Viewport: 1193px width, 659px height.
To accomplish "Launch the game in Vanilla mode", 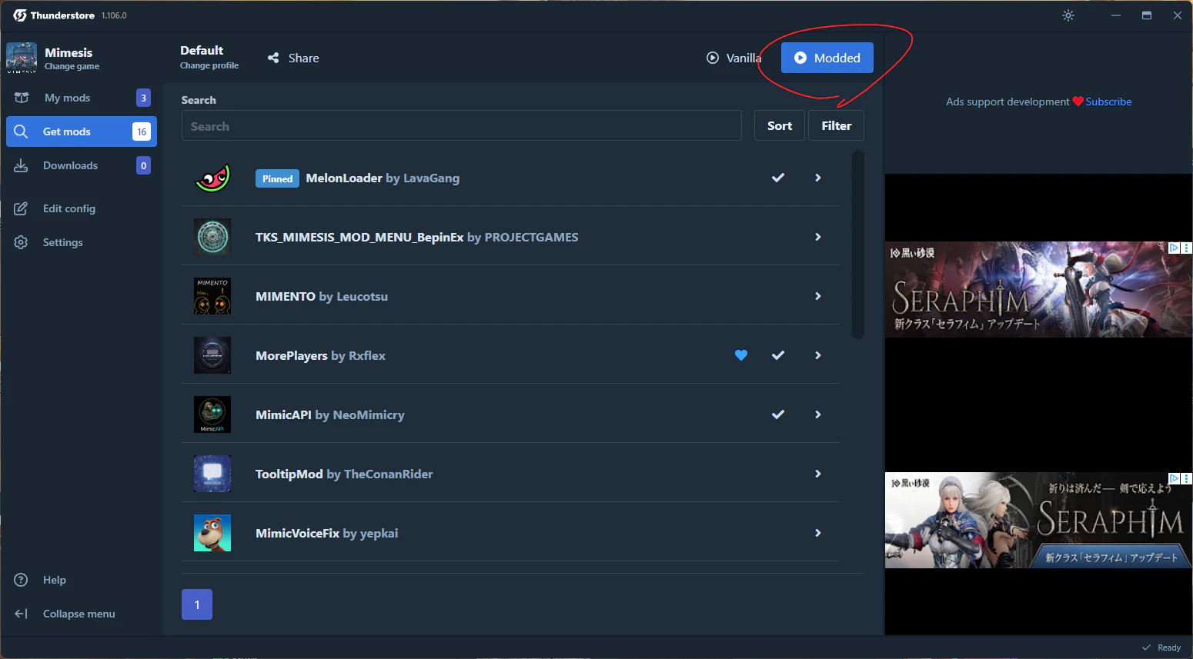I will point(734,58).
